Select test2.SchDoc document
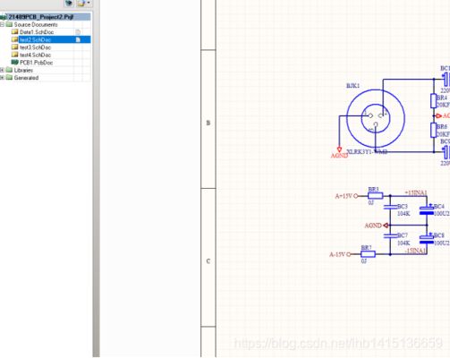Viewport: 450px width, 358px height. [35, 39]
